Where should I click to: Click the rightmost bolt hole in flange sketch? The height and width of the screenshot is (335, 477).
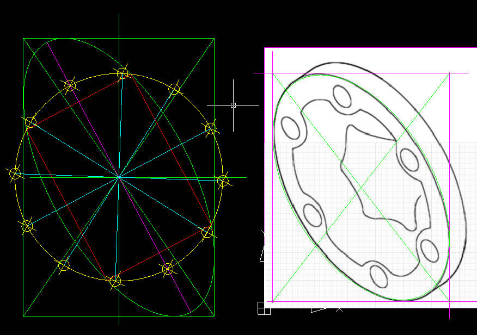pos(409,160)
